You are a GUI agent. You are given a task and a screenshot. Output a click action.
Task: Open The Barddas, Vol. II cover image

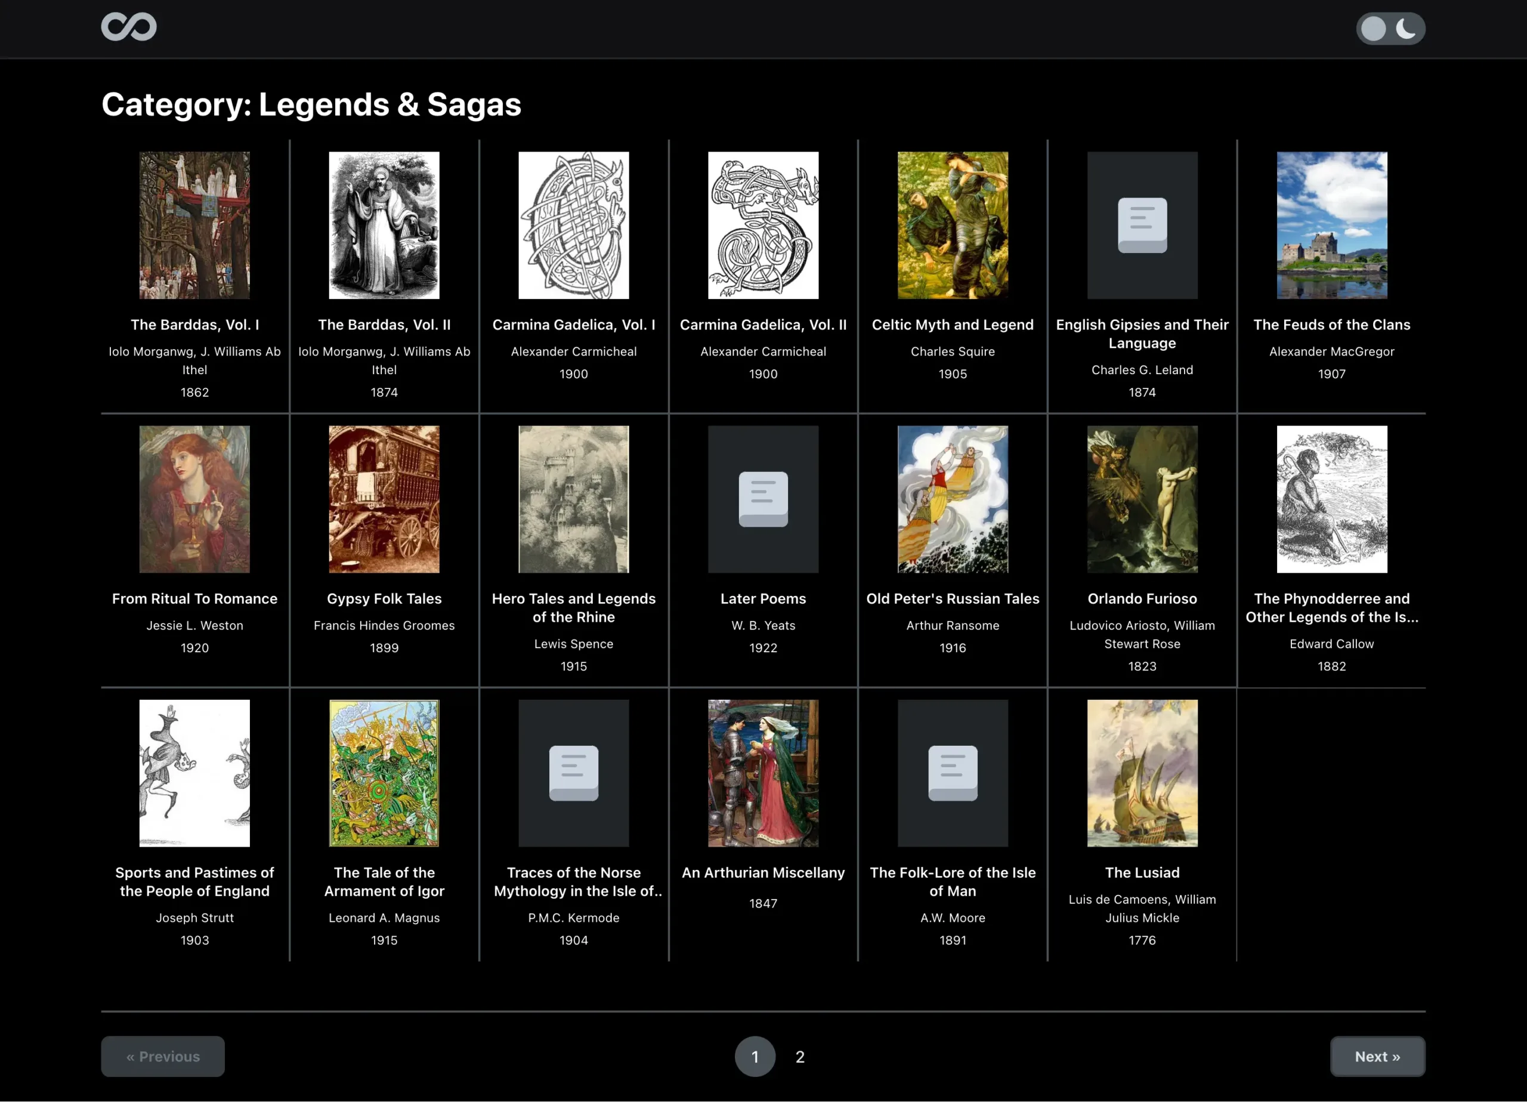coord(384,225)
